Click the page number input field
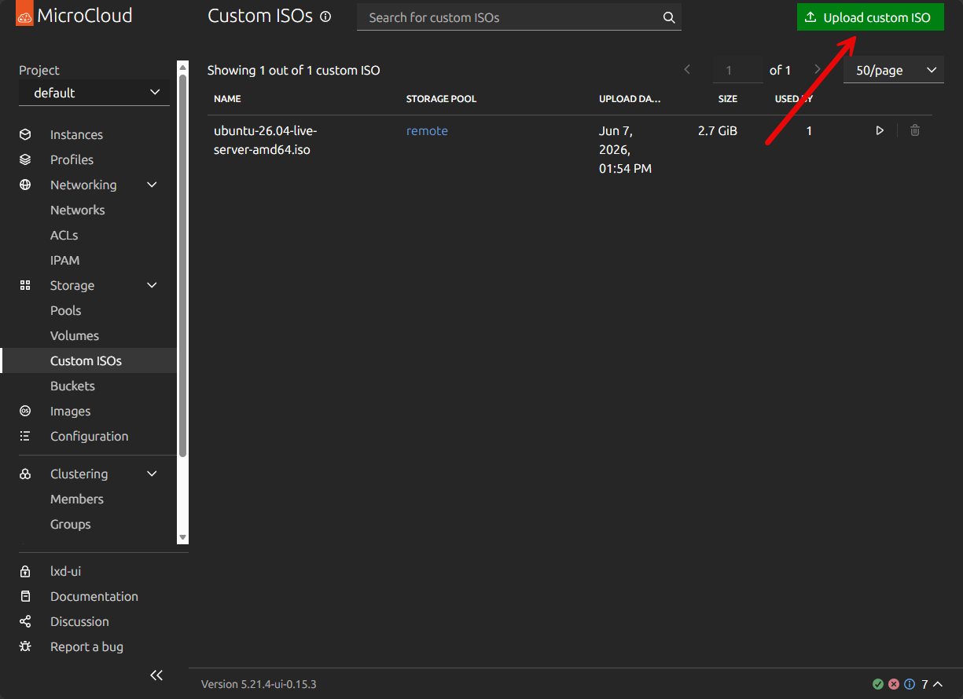Viewport: 963px width, 699px height. (737, 70)
